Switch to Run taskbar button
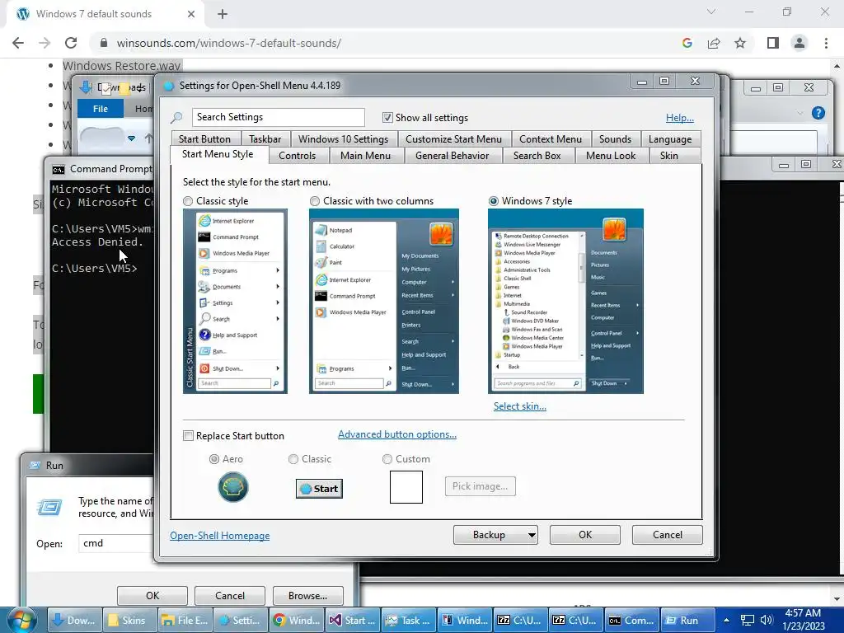This screenshot has height=633, width=844. pyautogui.click(x=687, y=620)
